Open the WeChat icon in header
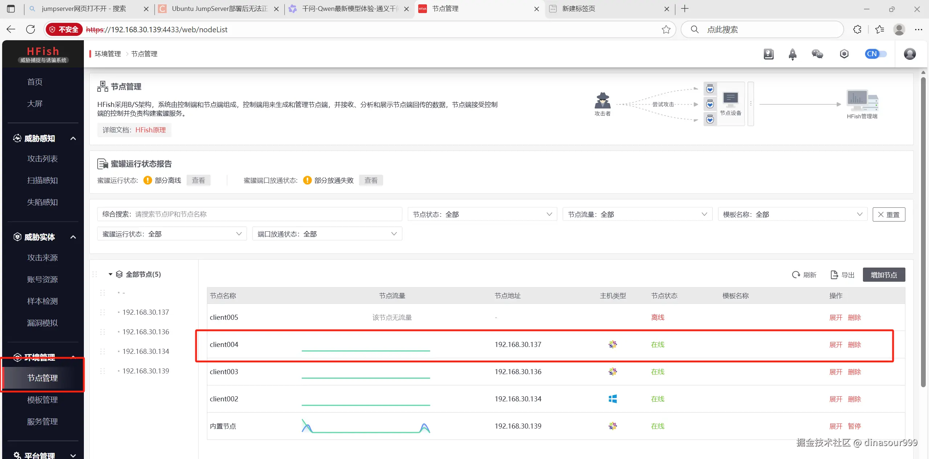This screenshot has width=929, height=459. pyautogui.click(x=817, y=54)
